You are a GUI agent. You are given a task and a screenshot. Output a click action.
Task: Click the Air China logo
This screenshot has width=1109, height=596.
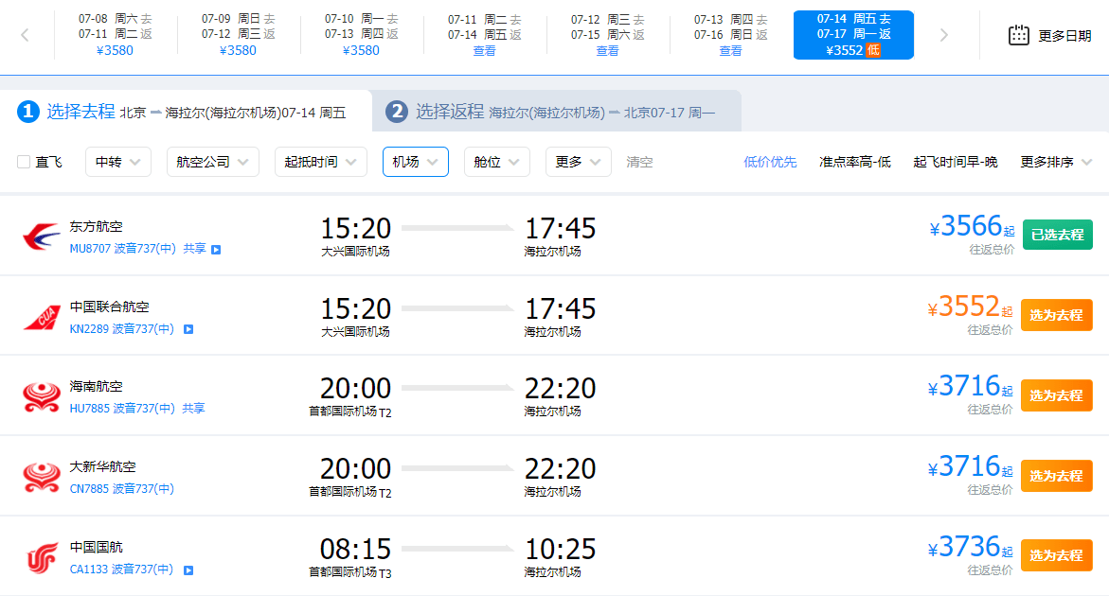coord(42,557)
